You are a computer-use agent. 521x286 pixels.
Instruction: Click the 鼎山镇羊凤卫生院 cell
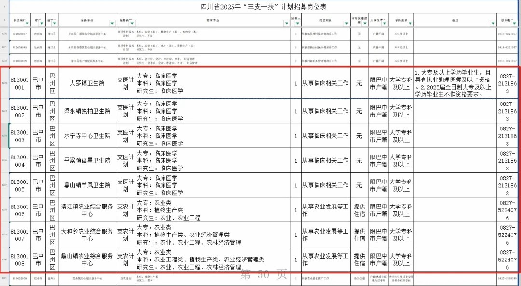(x=87, y=185)
